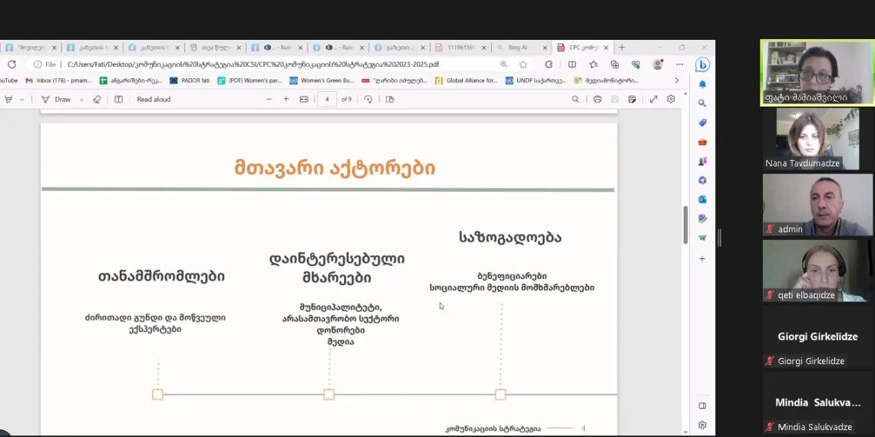
Task: Print the PDF using printer icon
Action: (597, 99)
